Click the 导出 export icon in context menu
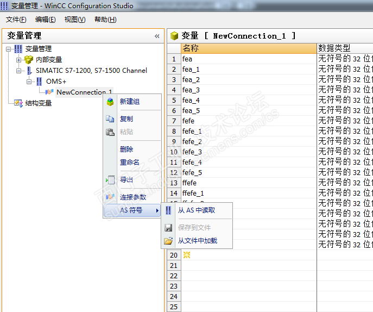373x312 pixels. tap(110, 180)
